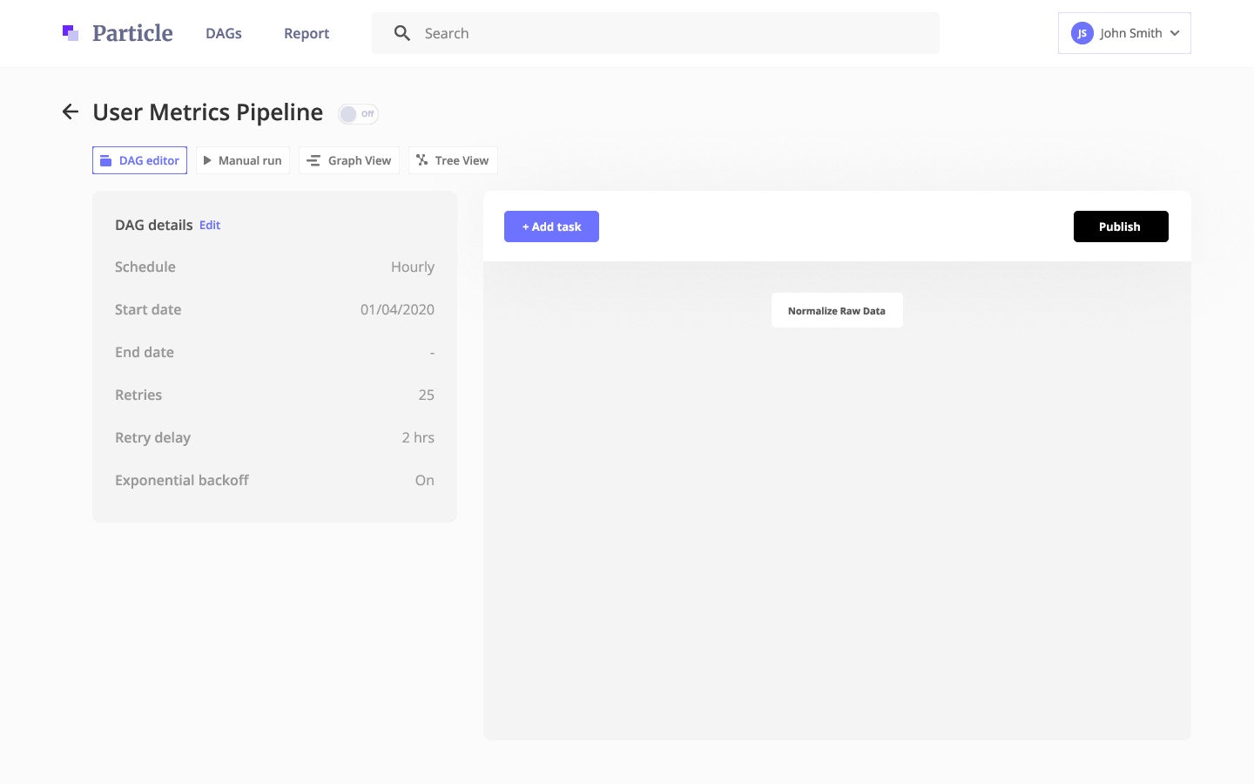The width and height of the screenshot is (1254, 784).
Task: Click the JS avatar circle
Action: coord(1082,33)
